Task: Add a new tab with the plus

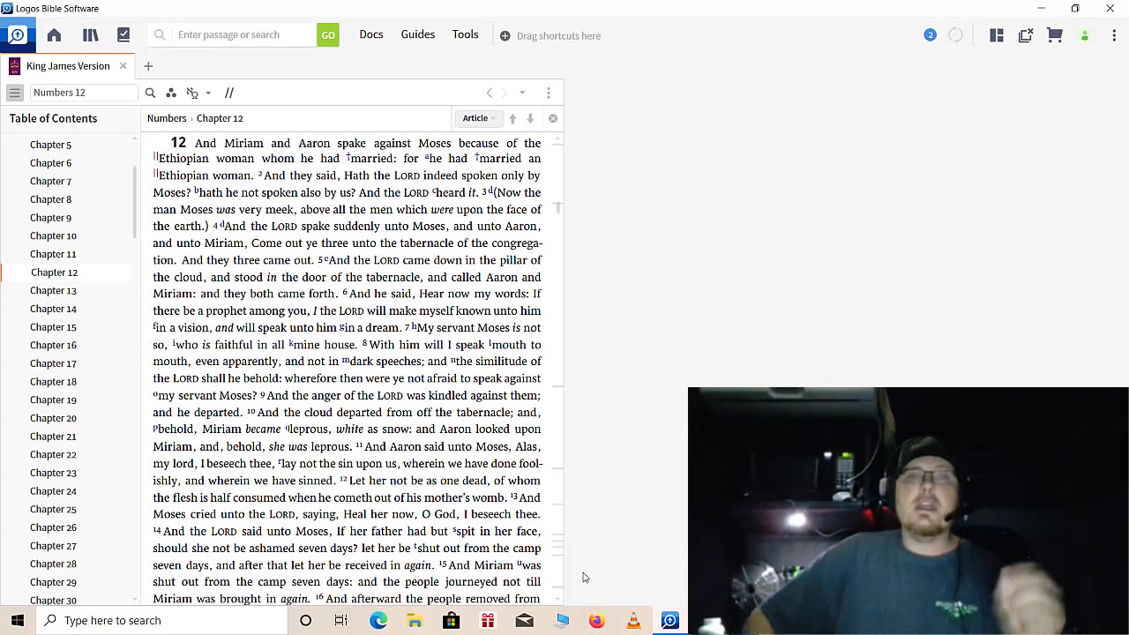Action: coord(148,66)
